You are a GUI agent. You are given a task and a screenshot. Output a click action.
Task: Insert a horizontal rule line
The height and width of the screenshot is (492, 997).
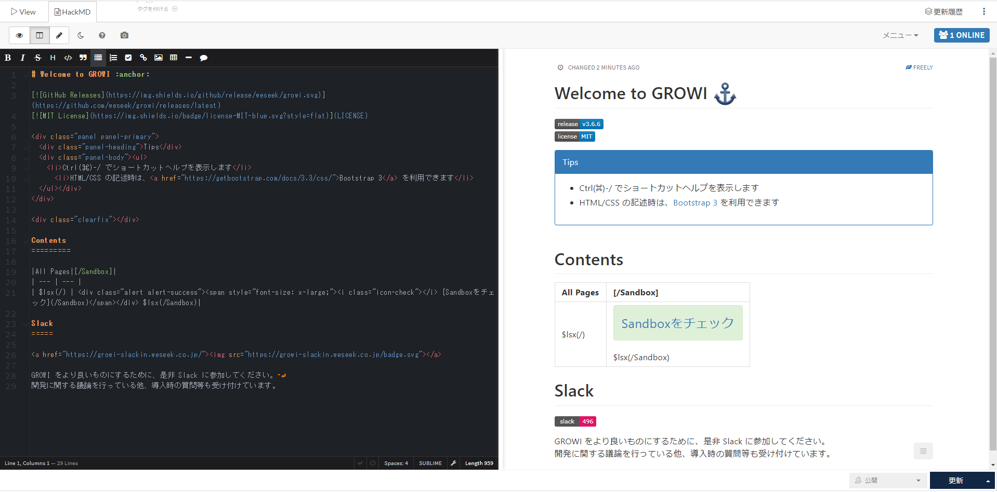(189, 58)
